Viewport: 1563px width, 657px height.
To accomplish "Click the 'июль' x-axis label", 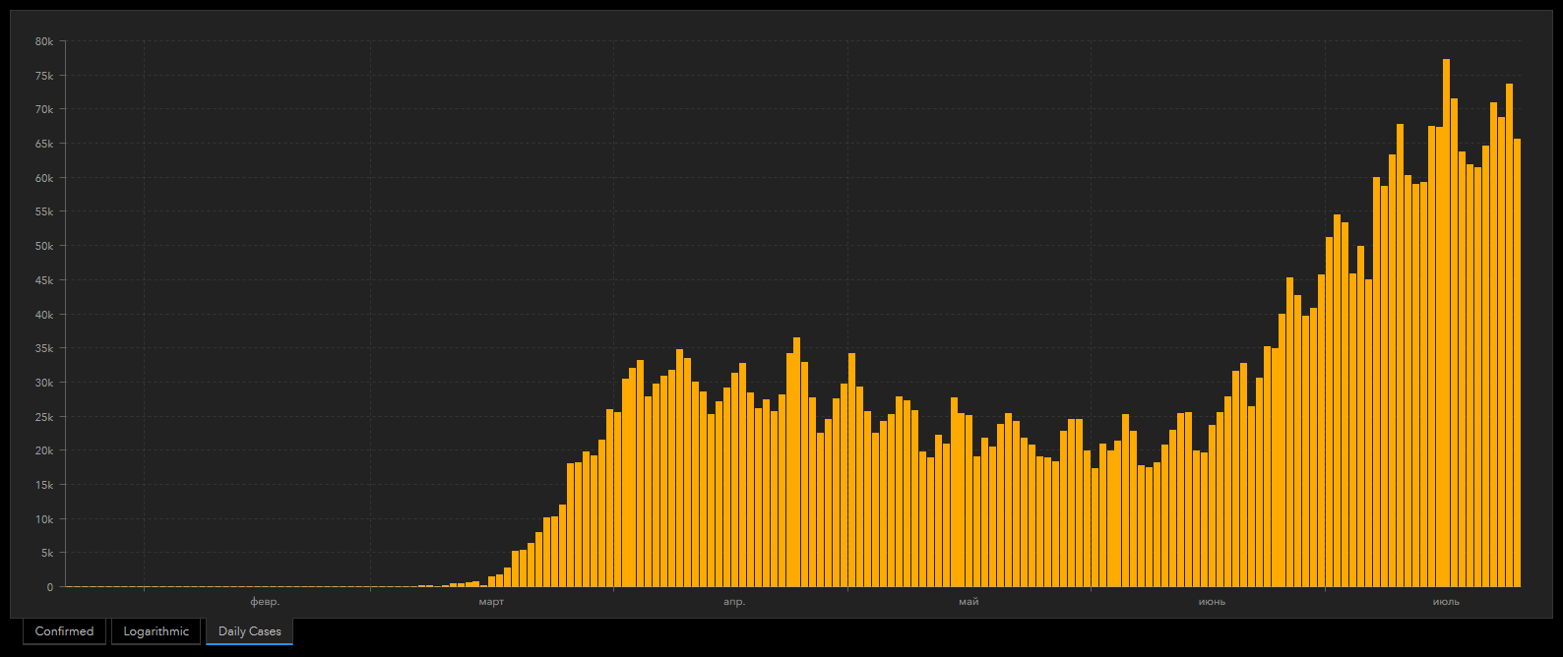I will (1446, 602).
